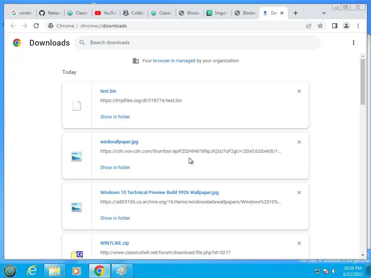Open a new tab with plus button
This screenshot has width=371, height=278.
point(296,13)
